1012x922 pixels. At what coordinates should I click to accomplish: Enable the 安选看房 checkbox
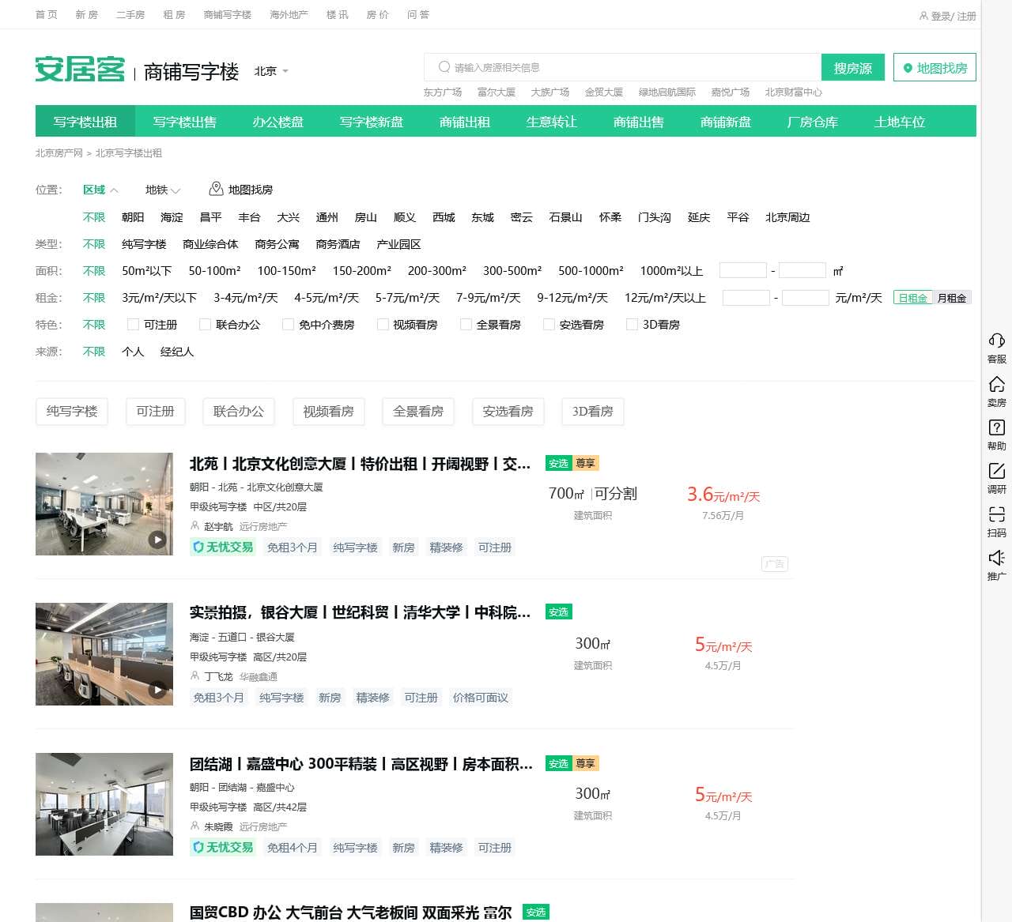coord(549,325)
